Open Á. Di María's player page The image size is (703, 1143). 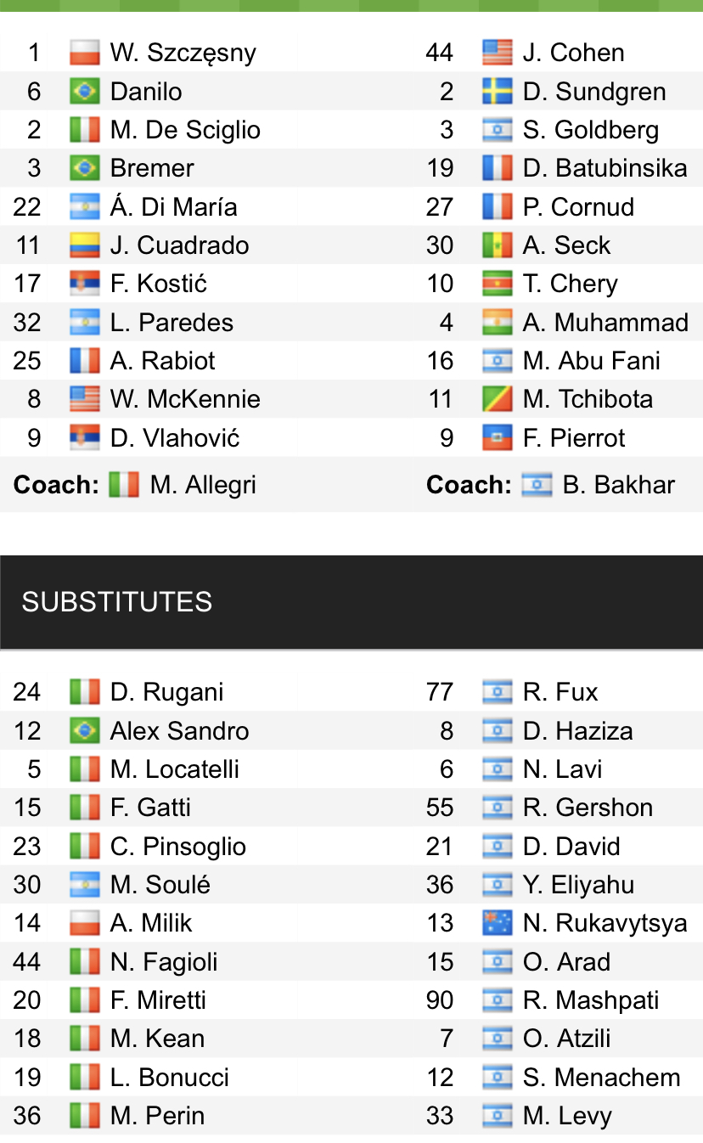[173, 207]
